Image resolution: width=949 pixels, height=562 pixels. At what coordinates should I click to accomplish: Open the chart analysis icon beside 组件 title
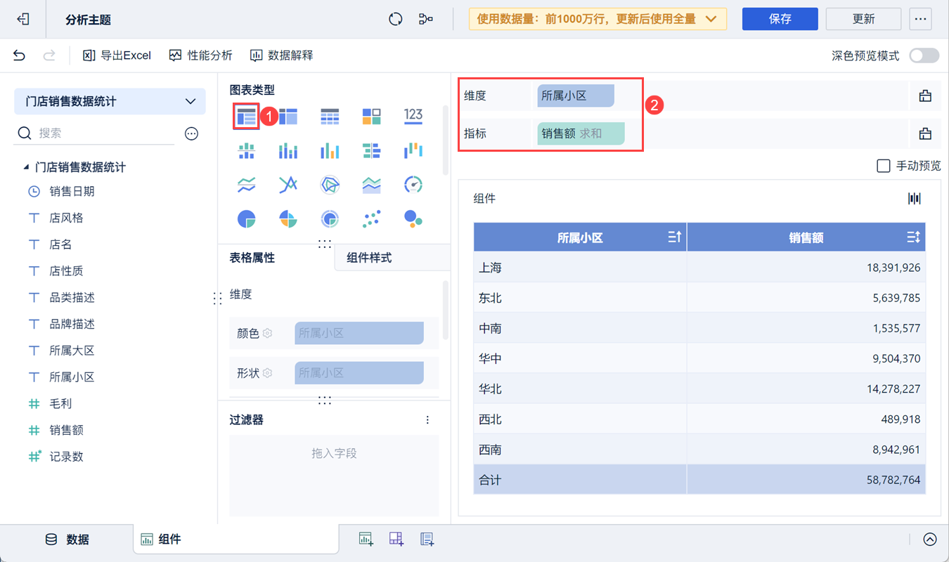[915, 199]
